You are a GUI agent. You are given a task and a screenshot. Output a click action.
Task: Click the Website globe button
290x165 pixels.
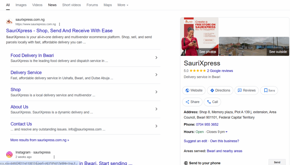[194, 91]
